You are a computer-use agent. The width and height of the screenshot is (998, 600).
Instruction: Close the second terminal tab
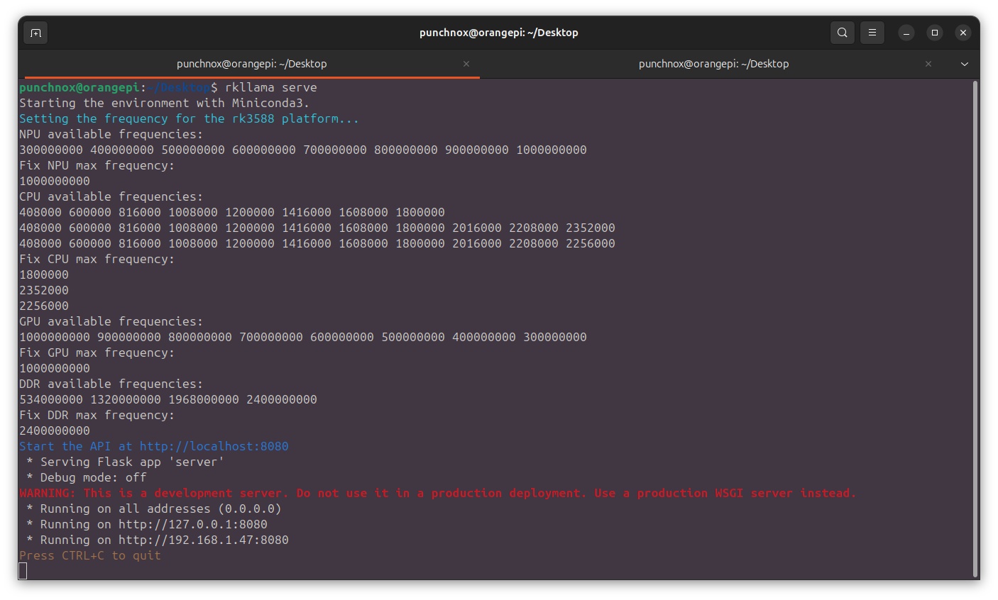928,64
